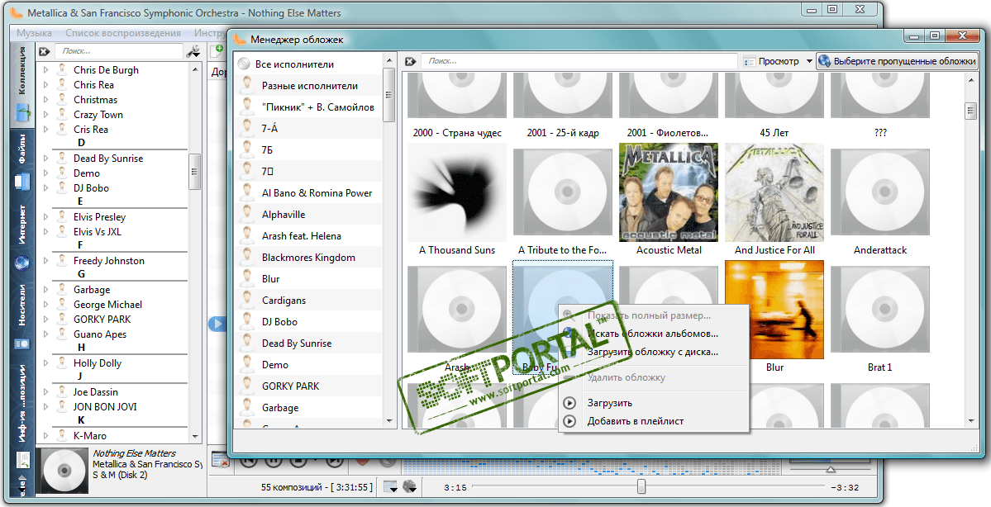This screenshot has width=991, height=507.
Task: Click the now playing album art thumbnail
Action: pyautogui.click(x=63, y=471)
